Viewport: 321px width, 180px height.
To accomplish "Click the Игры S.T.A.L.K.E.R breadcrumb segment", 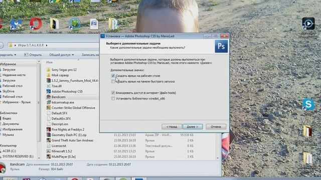I will click(31, 45).
